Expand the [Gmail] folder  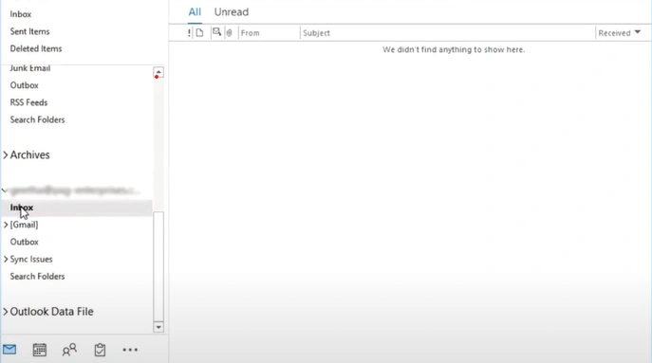pyautogui.click(x=6, y=225)
